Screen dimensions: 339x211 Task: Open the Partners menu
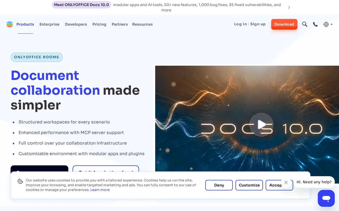tap(120, 24)
